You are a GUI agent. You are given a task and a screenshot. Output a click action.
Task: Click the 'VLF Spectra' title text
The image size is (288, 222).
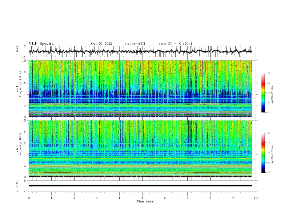coord(41,44)
